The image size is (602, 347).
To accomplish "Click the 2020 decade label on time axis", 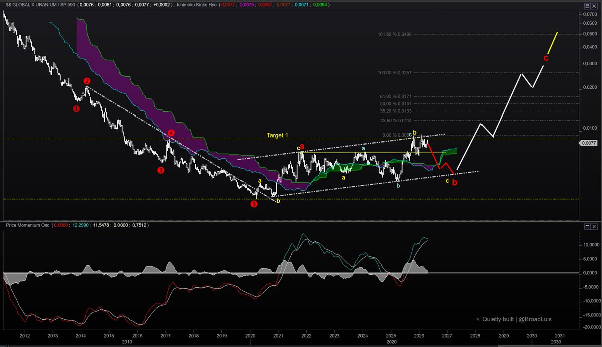I will tap(391, 342).
